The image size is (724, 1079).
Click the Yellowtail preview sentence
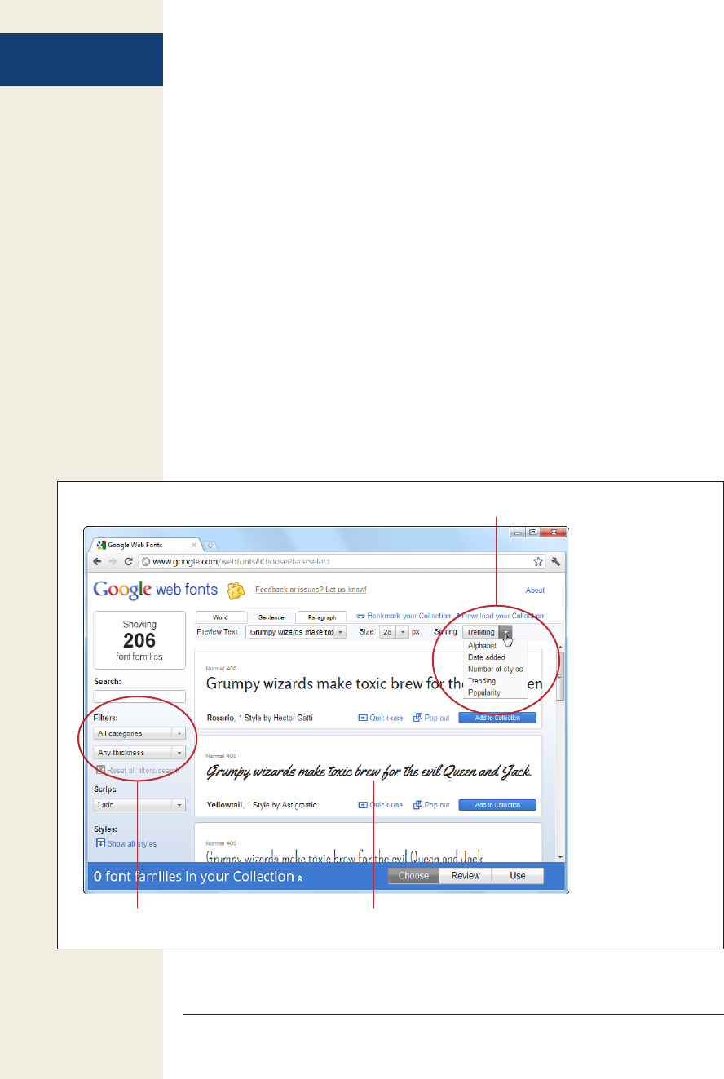tap(369, 772)
